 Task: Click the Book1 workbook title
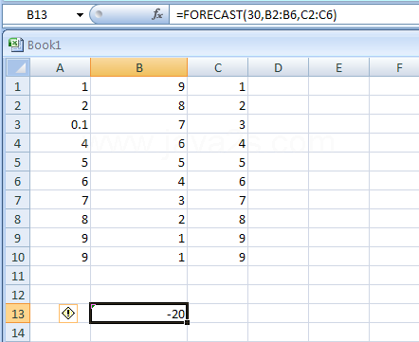click(x=45, y=45)
